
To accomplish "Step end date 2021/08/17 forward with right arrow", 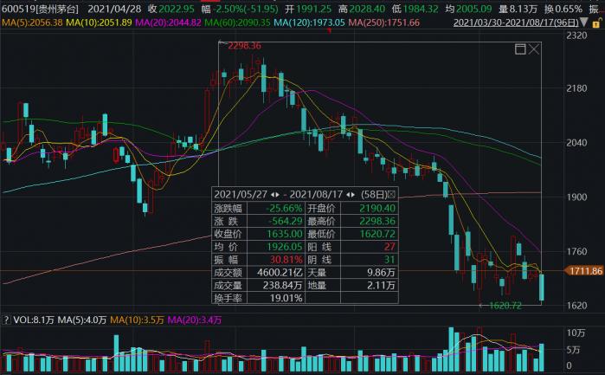I will point(352,195).
